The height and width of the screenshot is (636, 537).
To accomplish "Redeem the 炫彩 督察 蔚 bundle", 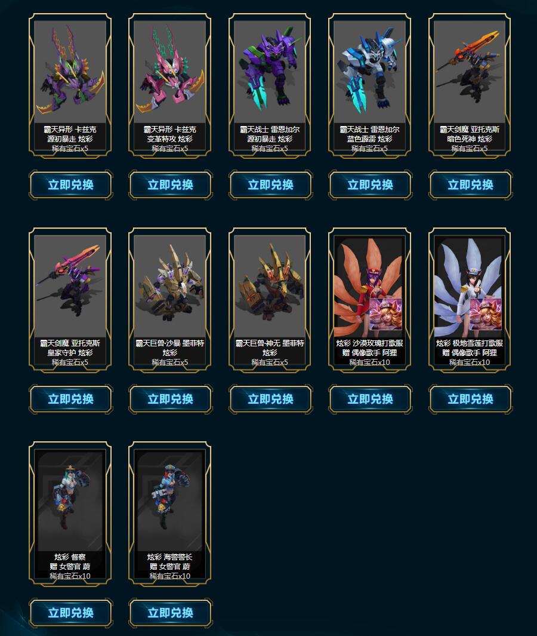I will coord(70,613).
